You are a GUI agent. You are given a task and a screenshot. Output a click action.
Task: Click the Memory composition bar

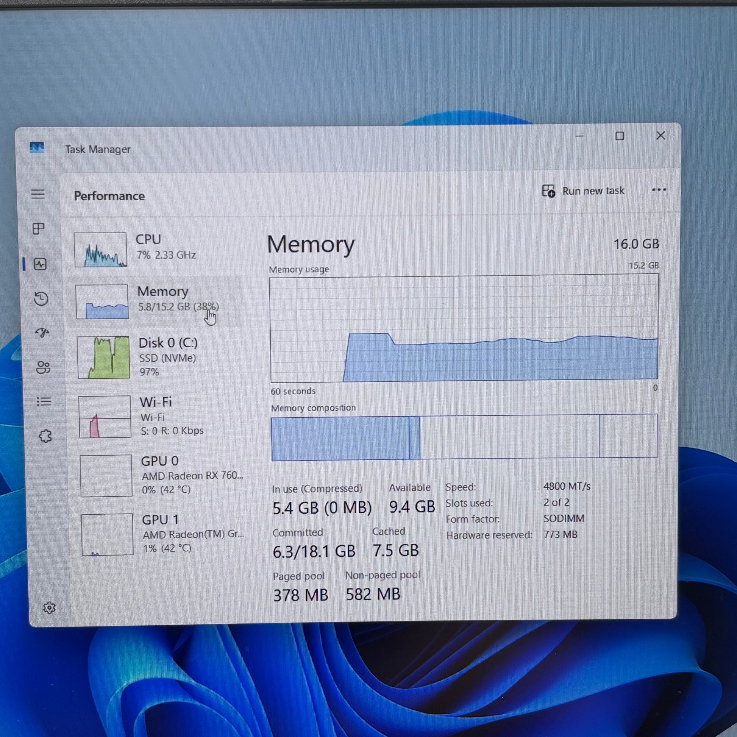464,437
